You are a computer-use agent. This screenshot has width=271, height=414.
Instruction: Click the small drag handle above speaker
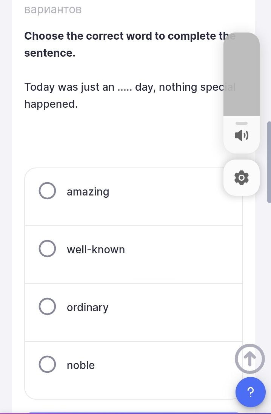pyautogui.click(x=242, y=123)
